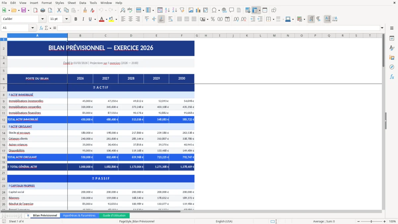Screen dimensions: 398x224
Task: Select cell B9 containing 45,000 €
Action: pos(80,101)
